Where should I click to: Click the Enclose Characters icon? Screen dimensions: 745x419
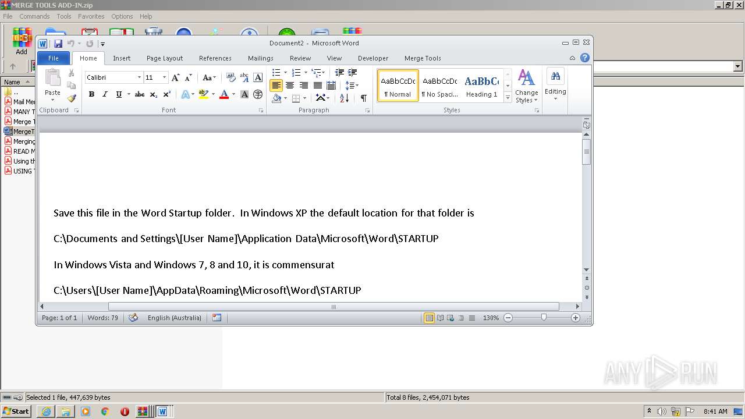[x=258, y=94]
